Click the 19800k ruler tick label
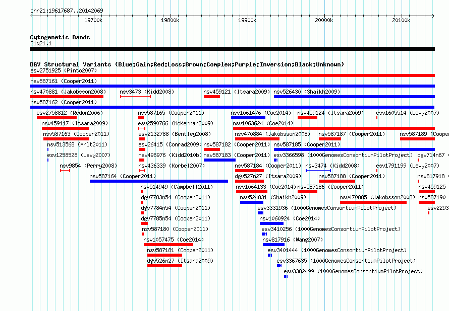This screenshot has height=311, width=449. (170, 20)
